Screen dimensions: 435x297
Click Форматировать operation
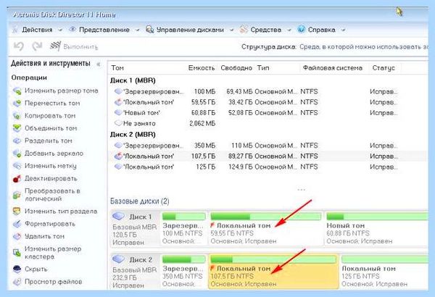tap(50, 224)
